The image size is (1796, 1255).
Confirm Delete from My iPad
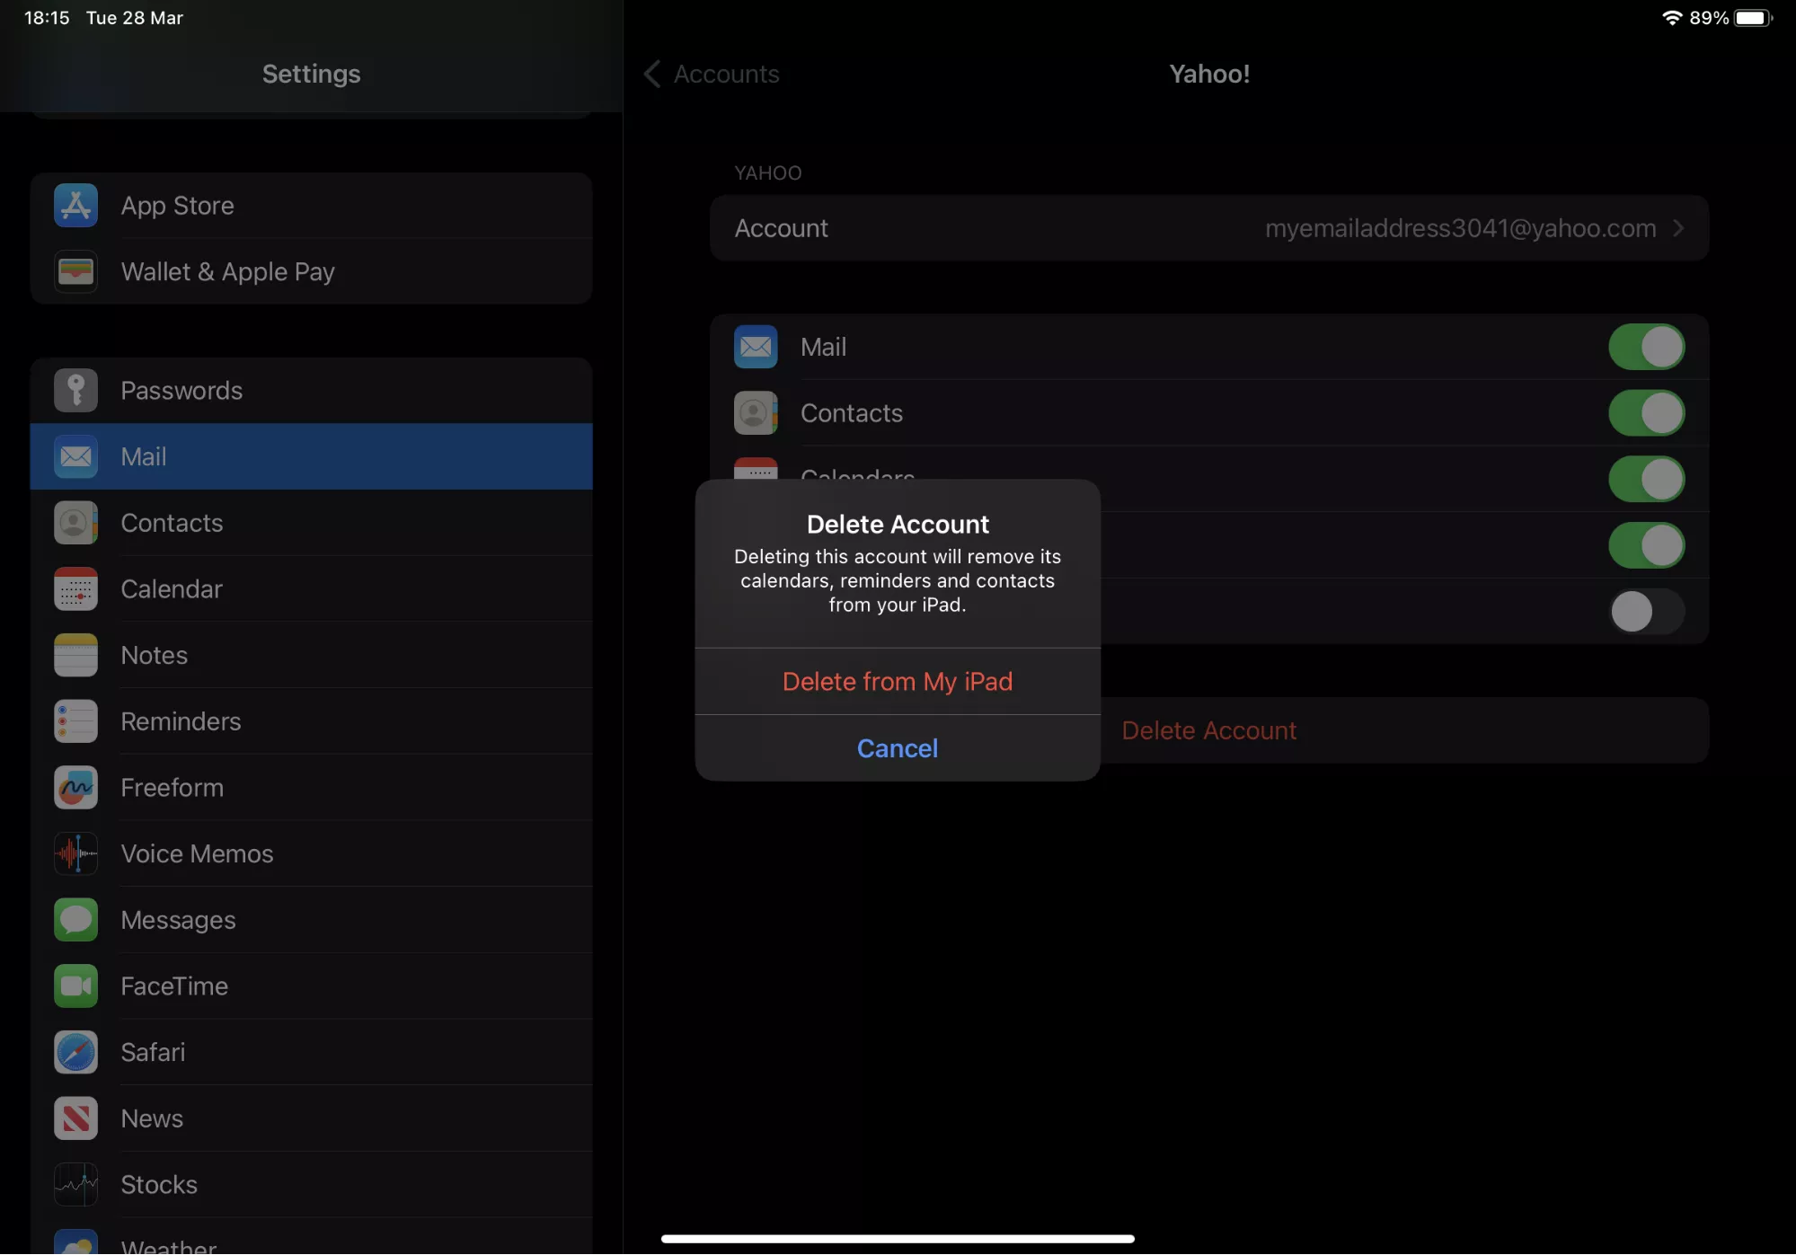(897, 682)
